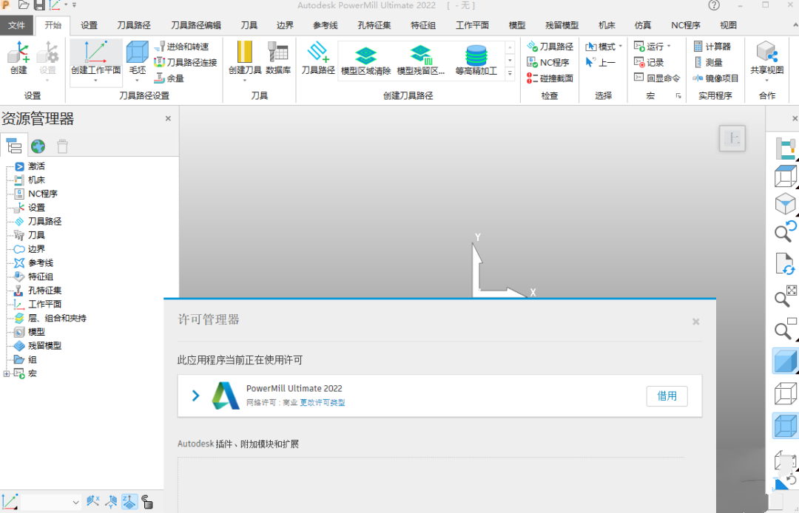Open the workplane combo box at bottom-left
The width and height of the screenshot is (799, 513).
50,502
